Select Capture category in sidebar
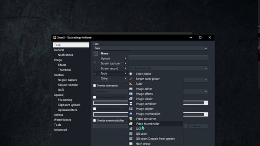The width and height of the screenshot is (260, 146). (58, 75)
